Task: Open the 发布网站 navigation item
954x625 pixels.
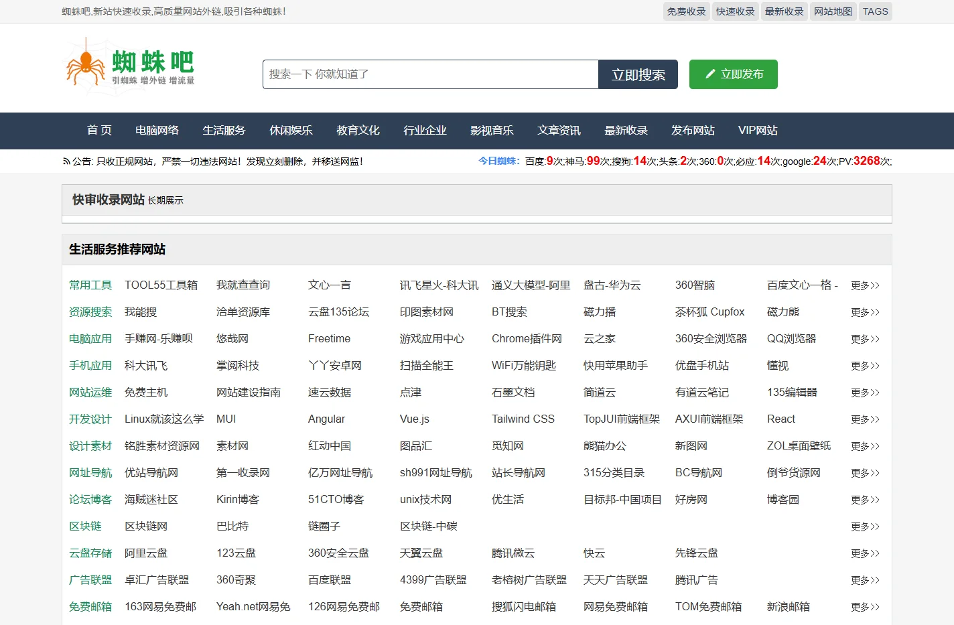Action: pos(693,131)
